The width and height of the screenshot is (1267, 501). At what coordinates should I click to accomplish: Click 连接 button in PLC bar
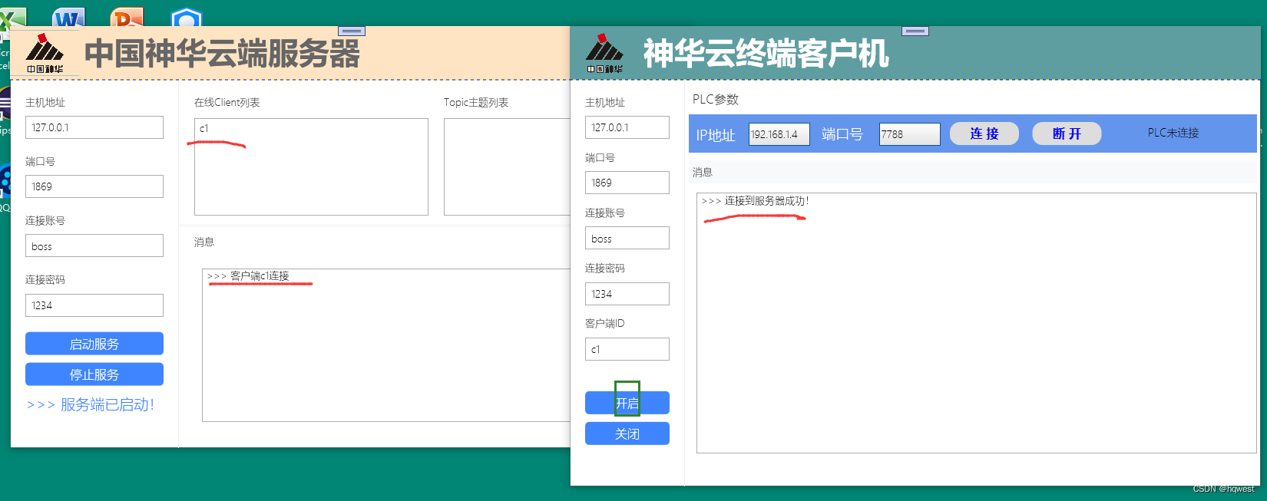coord(984,133)
